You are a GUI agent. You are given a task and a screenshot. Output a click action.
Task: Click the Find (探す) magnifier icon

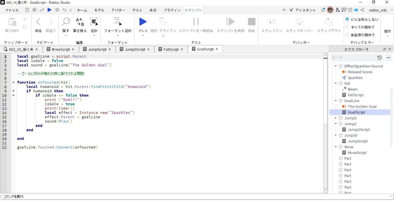click(x=66, y=22)
